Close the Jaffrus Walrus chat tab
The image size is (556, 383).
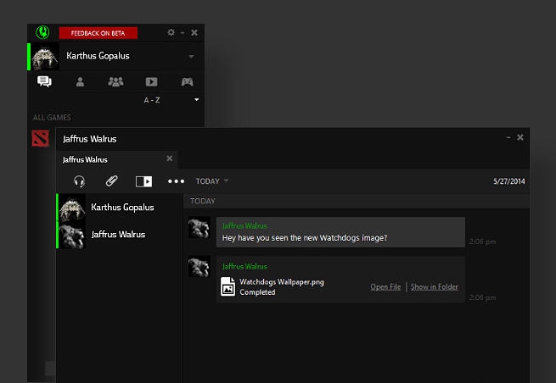click(169, 158)
